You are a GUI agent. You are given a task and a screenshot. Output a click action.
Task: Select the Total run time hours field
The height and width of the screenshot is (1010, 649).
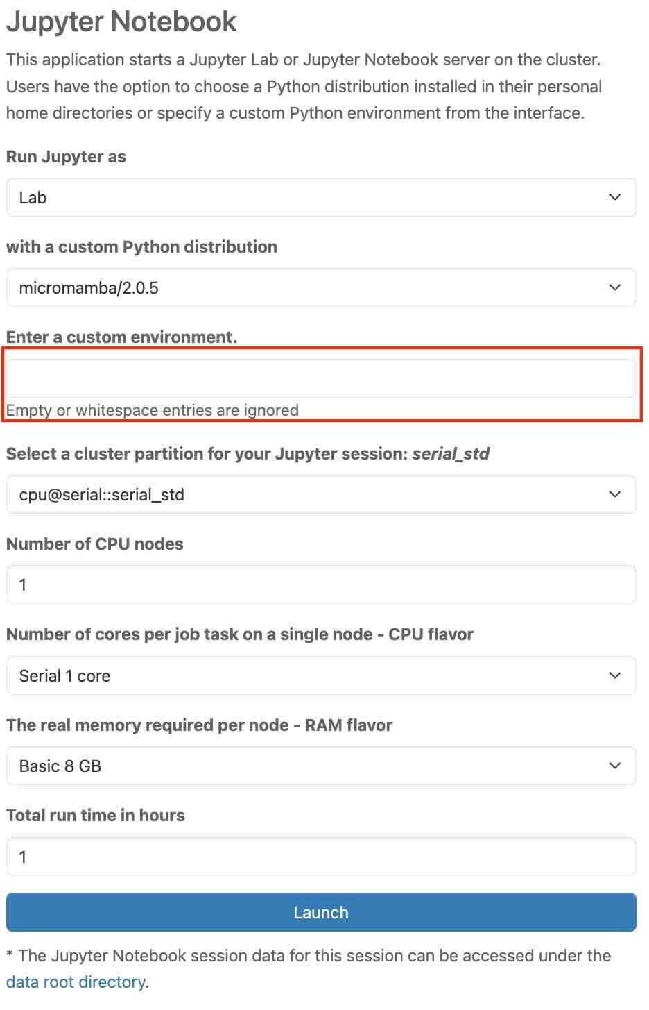320,857
